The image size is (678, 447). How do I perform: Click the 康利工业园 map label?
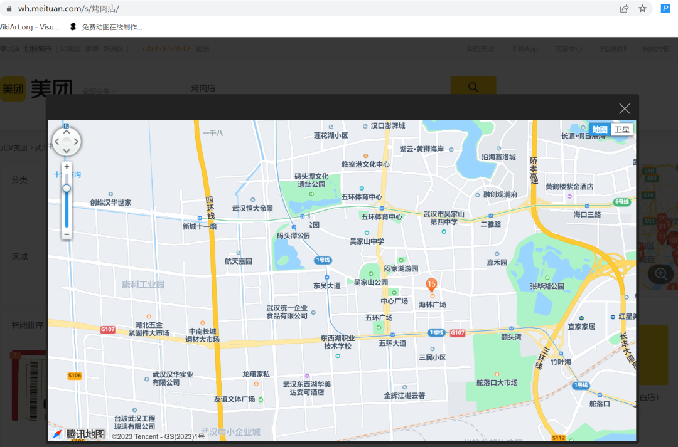coord(143,285)
